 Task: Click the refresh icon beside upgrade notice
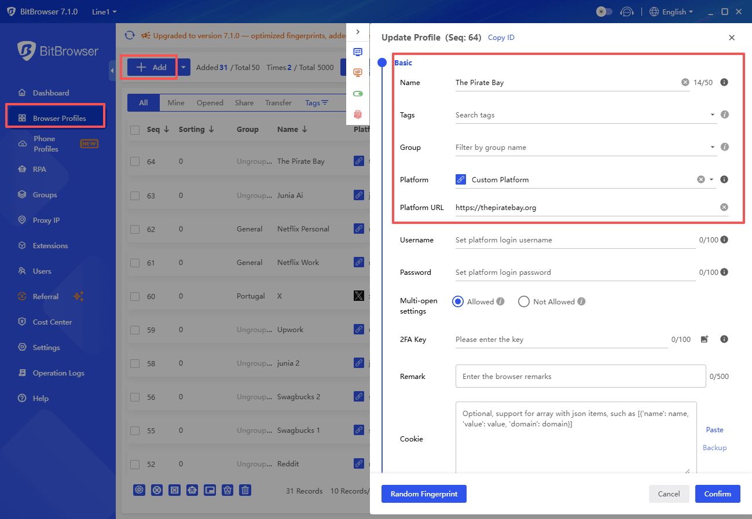pos(130,35)
